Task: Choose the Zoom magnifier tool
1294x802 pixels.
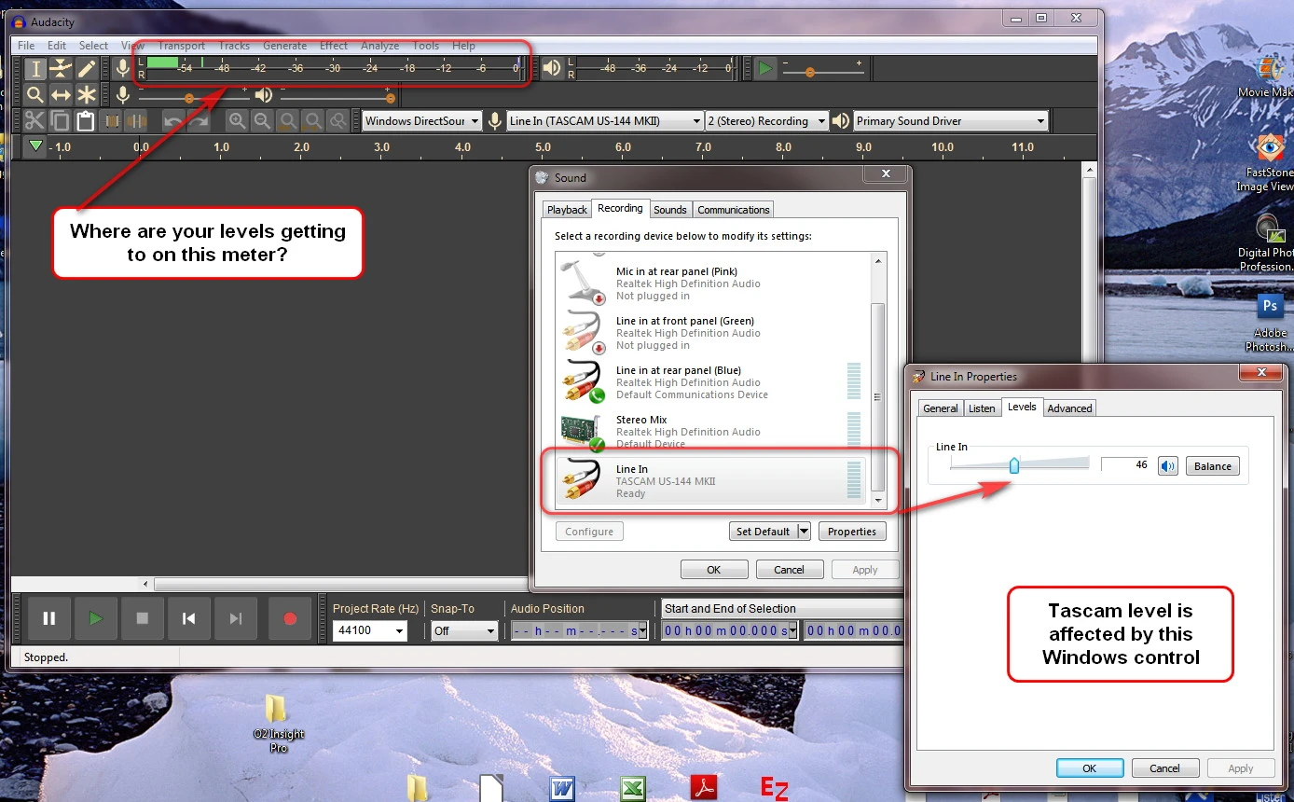Action: click(x=34, y=94)
